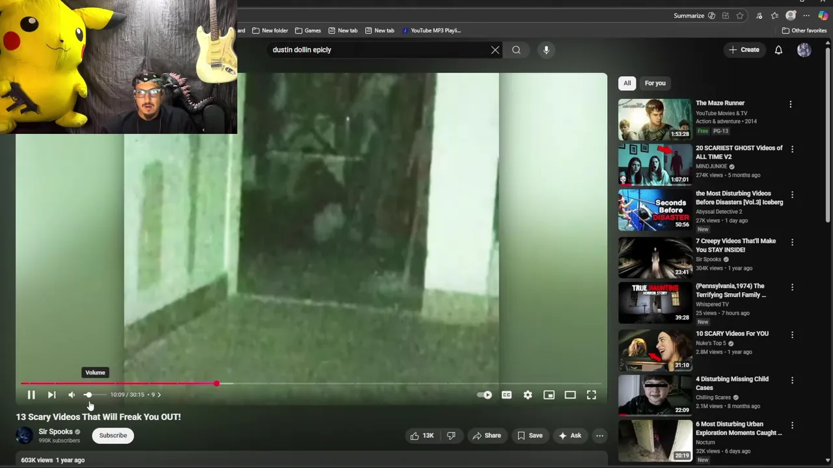The width and height of the screenshot is (833, 468).
Task: Clear the search box with the X
Action: [495, 50]
